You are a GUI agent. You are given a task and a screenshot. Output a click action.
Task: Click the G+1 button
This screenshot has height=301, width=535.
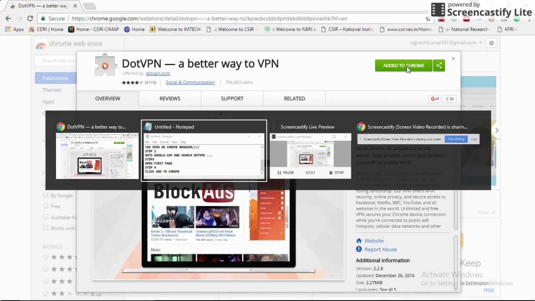click(435, 99)
